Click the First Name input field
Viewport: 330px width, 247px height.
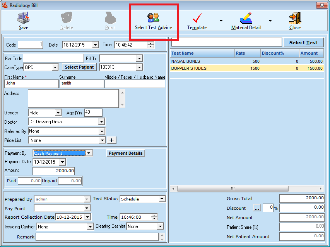(31, 84)
